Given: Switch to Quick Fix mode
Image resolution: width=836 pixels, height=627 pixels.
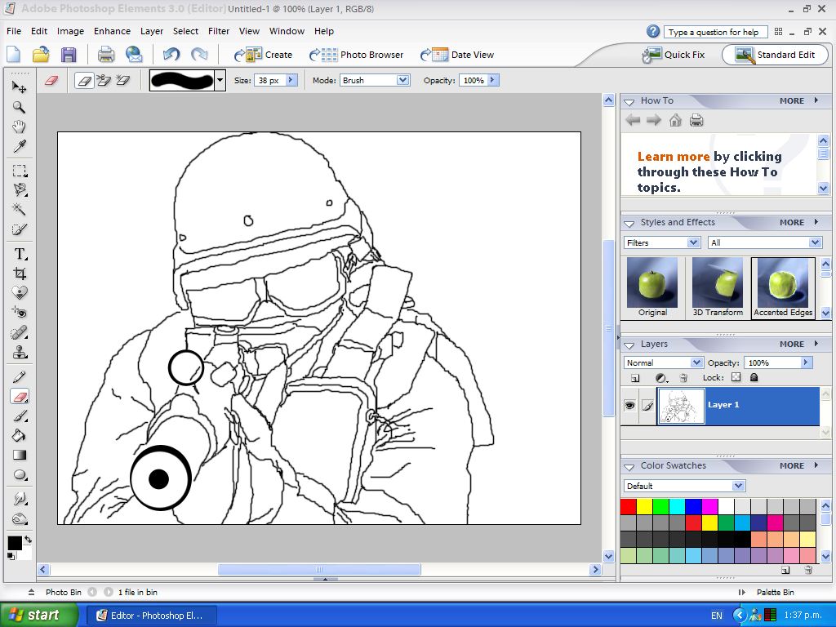Looking at the screenshot, I should pyautogui.click(x=674, y=55).
